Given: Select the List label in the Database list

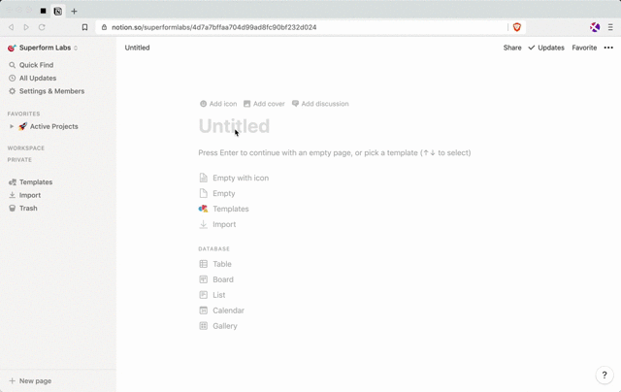Looking at the screenshot, I should pyautogui.click(x=219, y=295).
